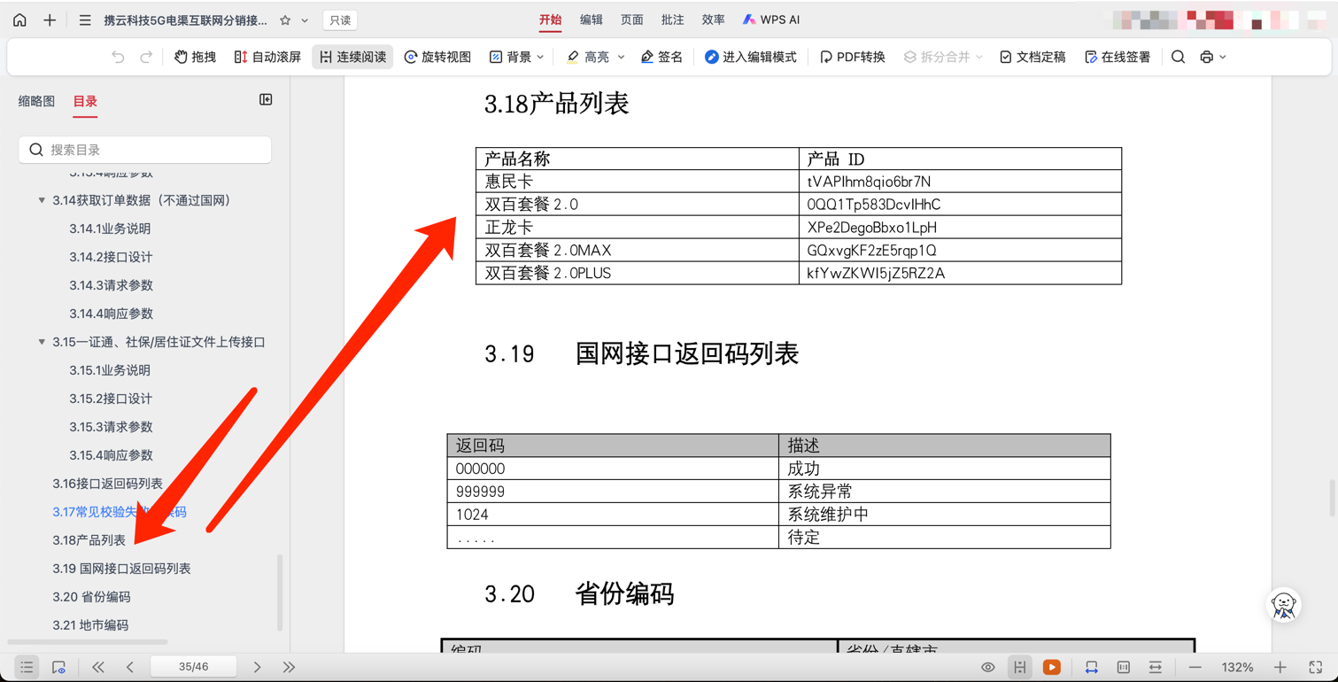Collapse the sidebar panel icon
Viewport: 1338px width, 682px height.
click(266, 100)
